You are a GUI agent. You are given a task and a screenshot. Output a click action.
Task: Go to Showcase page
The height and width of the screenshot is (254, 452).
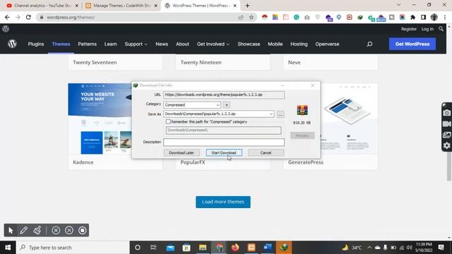coord(249,44)
